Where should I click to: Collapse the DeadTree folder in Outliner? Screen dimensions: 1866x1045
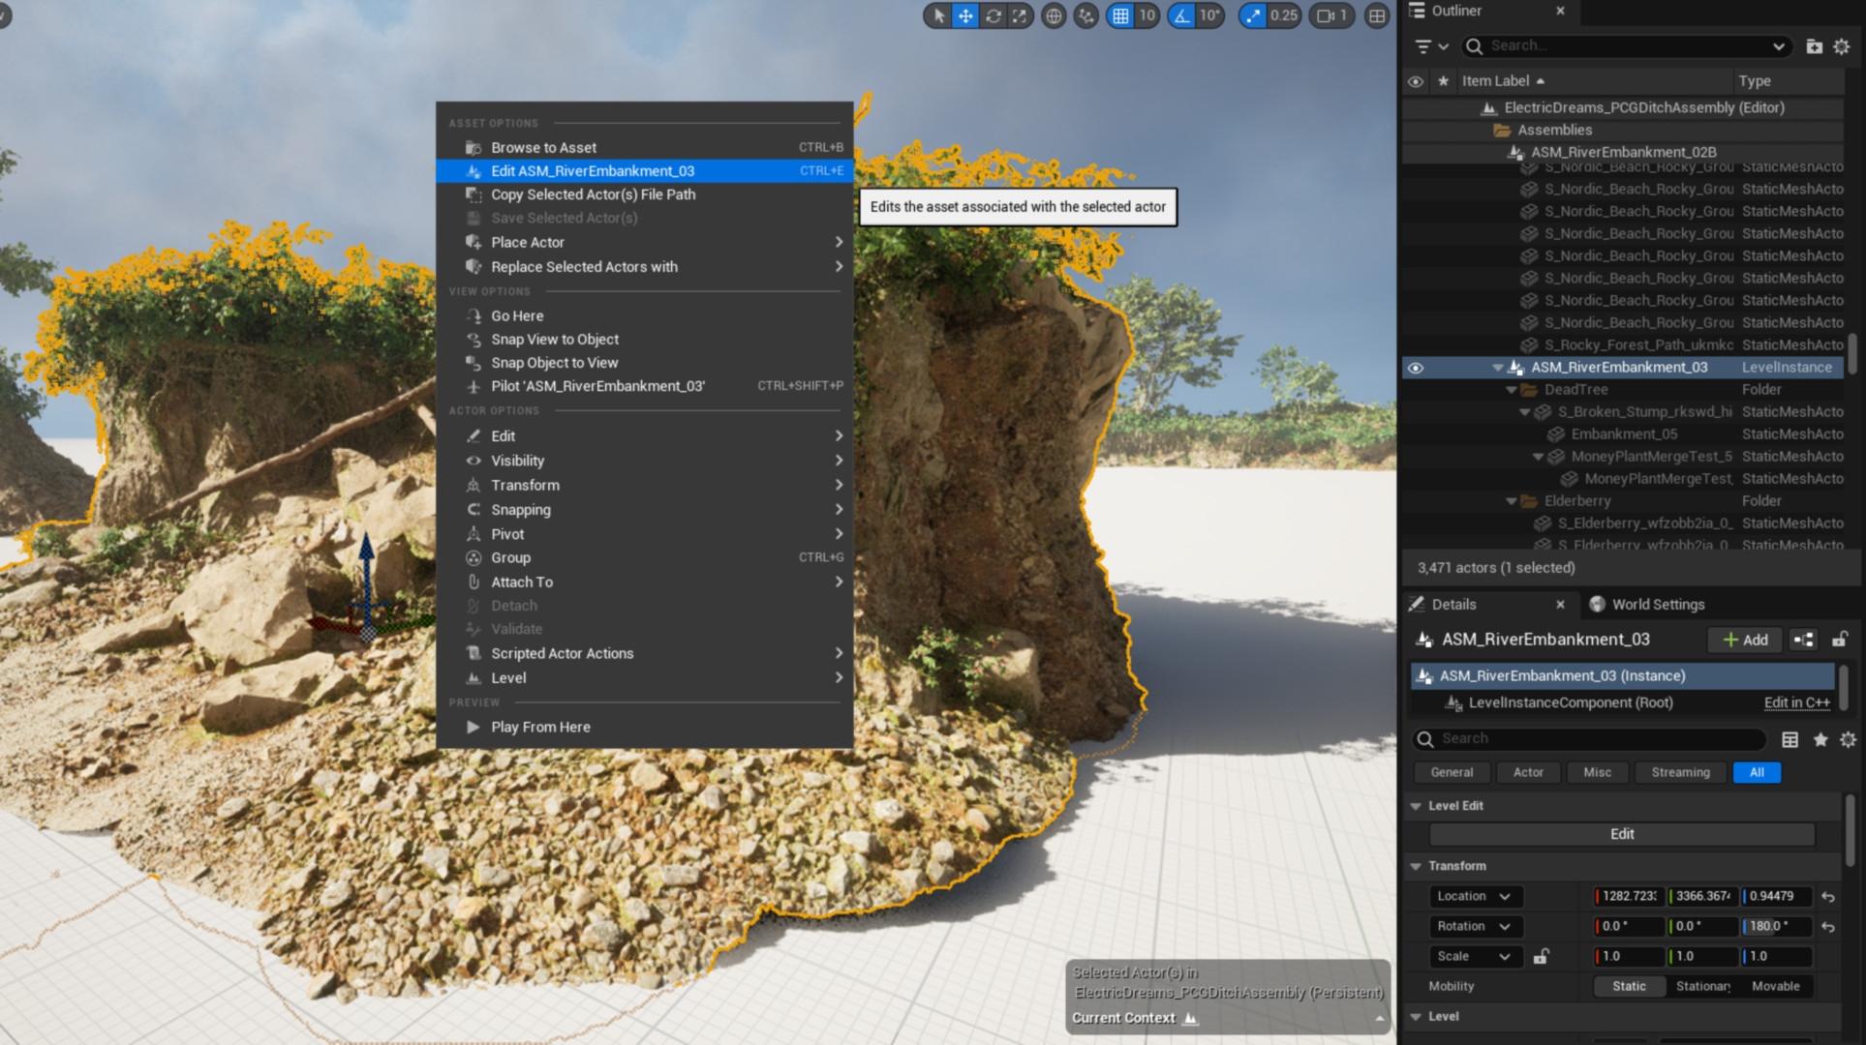[1511, 390]
